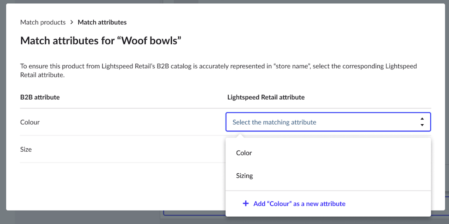
Task: Click the Size B2B attribute label
Action: pyautogui.click(x=26, y=149)
